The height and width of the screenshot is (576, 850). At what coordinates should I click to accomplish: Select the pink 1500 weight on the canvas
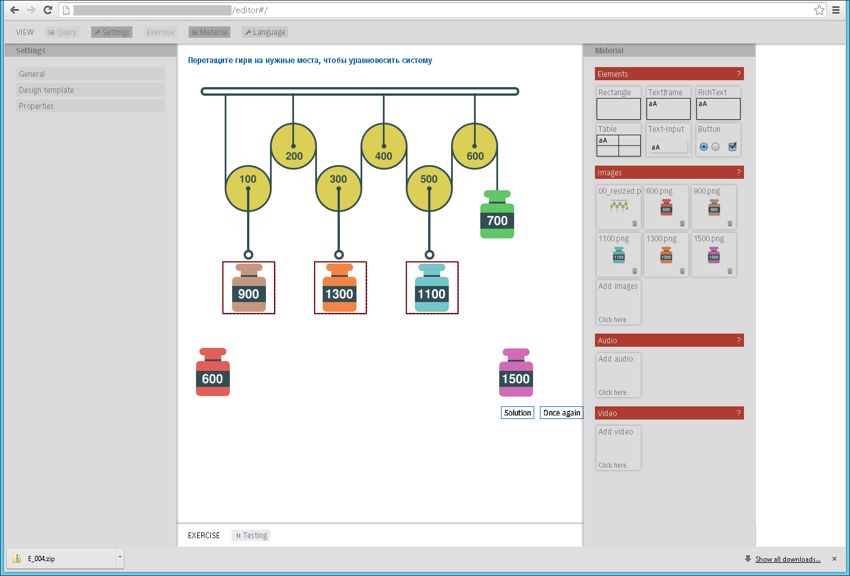pos(516,373)
